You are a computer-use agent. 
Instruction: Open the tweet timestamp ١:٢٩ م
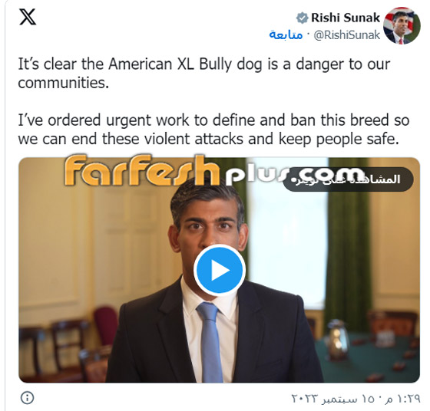point(403,399)
